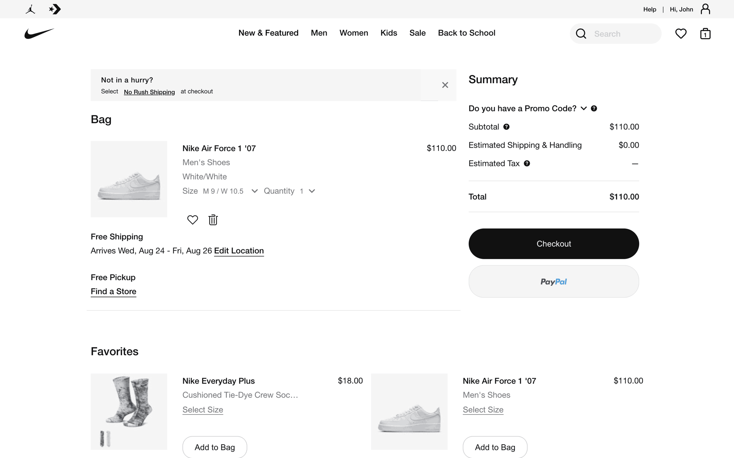Select Size for Nike Everyday Plus socks

click(x=203, y=410)
